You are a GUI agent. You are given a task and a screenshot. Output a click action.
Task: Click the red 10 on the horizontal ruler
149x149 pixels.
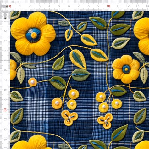click(108, 6)
